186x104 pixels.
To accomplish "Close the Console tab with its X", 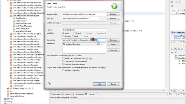I will pyautogui.click(x=96, y=94).
